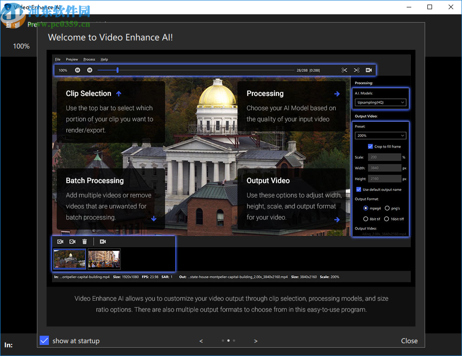Delete selected video using trash icon
This screenshot has width=462, height=356.
84,241
